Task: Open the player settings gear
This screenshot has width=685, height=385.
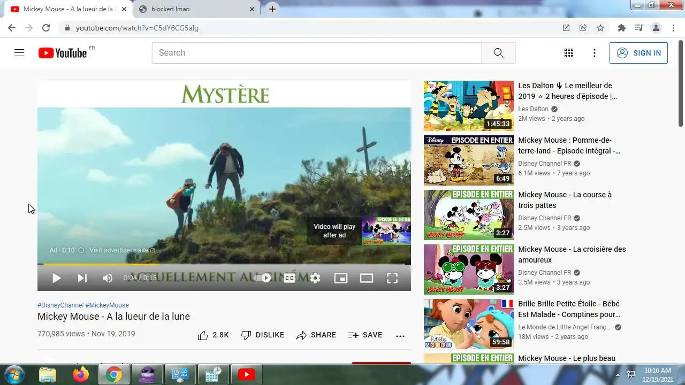Action: (x=315, y=278)
